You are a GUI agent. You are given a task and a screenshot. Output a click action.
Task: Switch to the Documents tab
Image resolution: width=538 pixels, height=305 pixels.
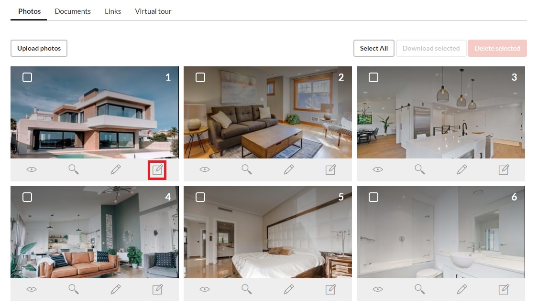click(73, 11)
